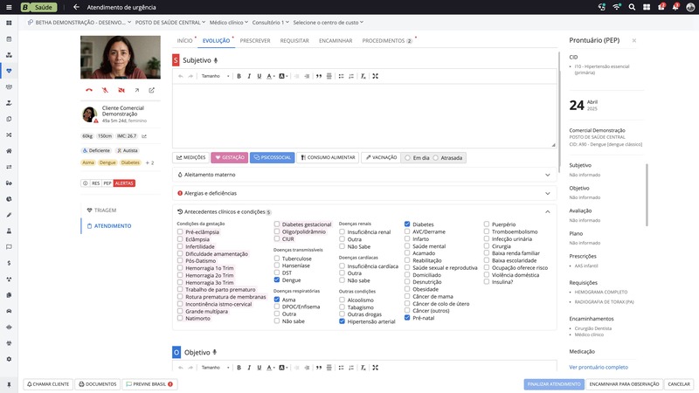
Task: Check the Pré-eclâmpsia checkbox
Action: [181, 231]
